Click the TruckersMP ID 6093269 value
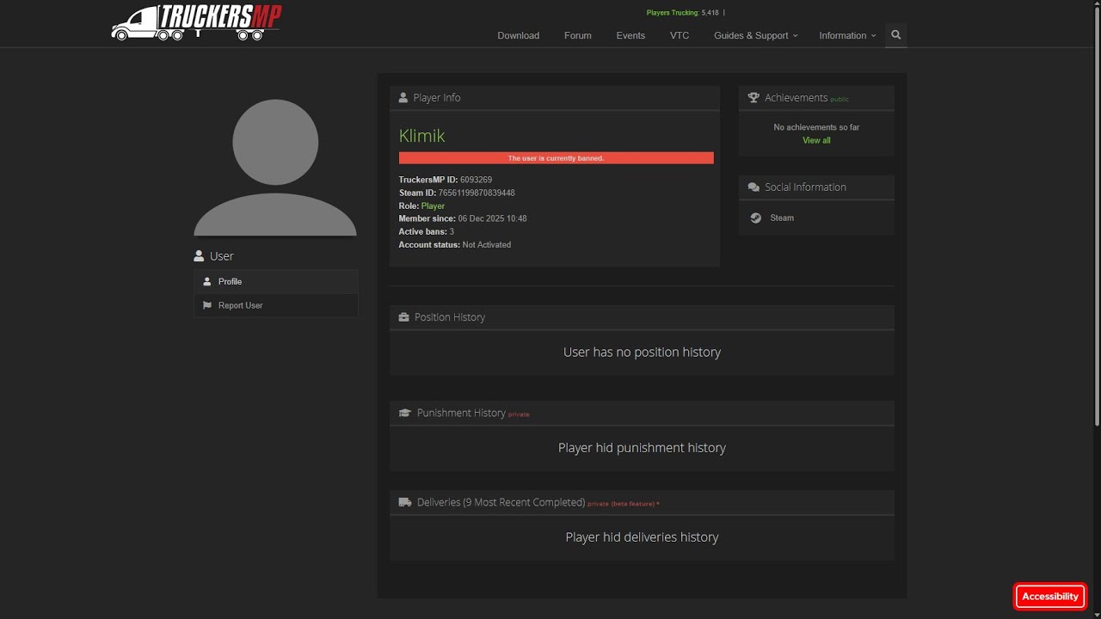The image size is (1101, 619). [x=476, y=180]
